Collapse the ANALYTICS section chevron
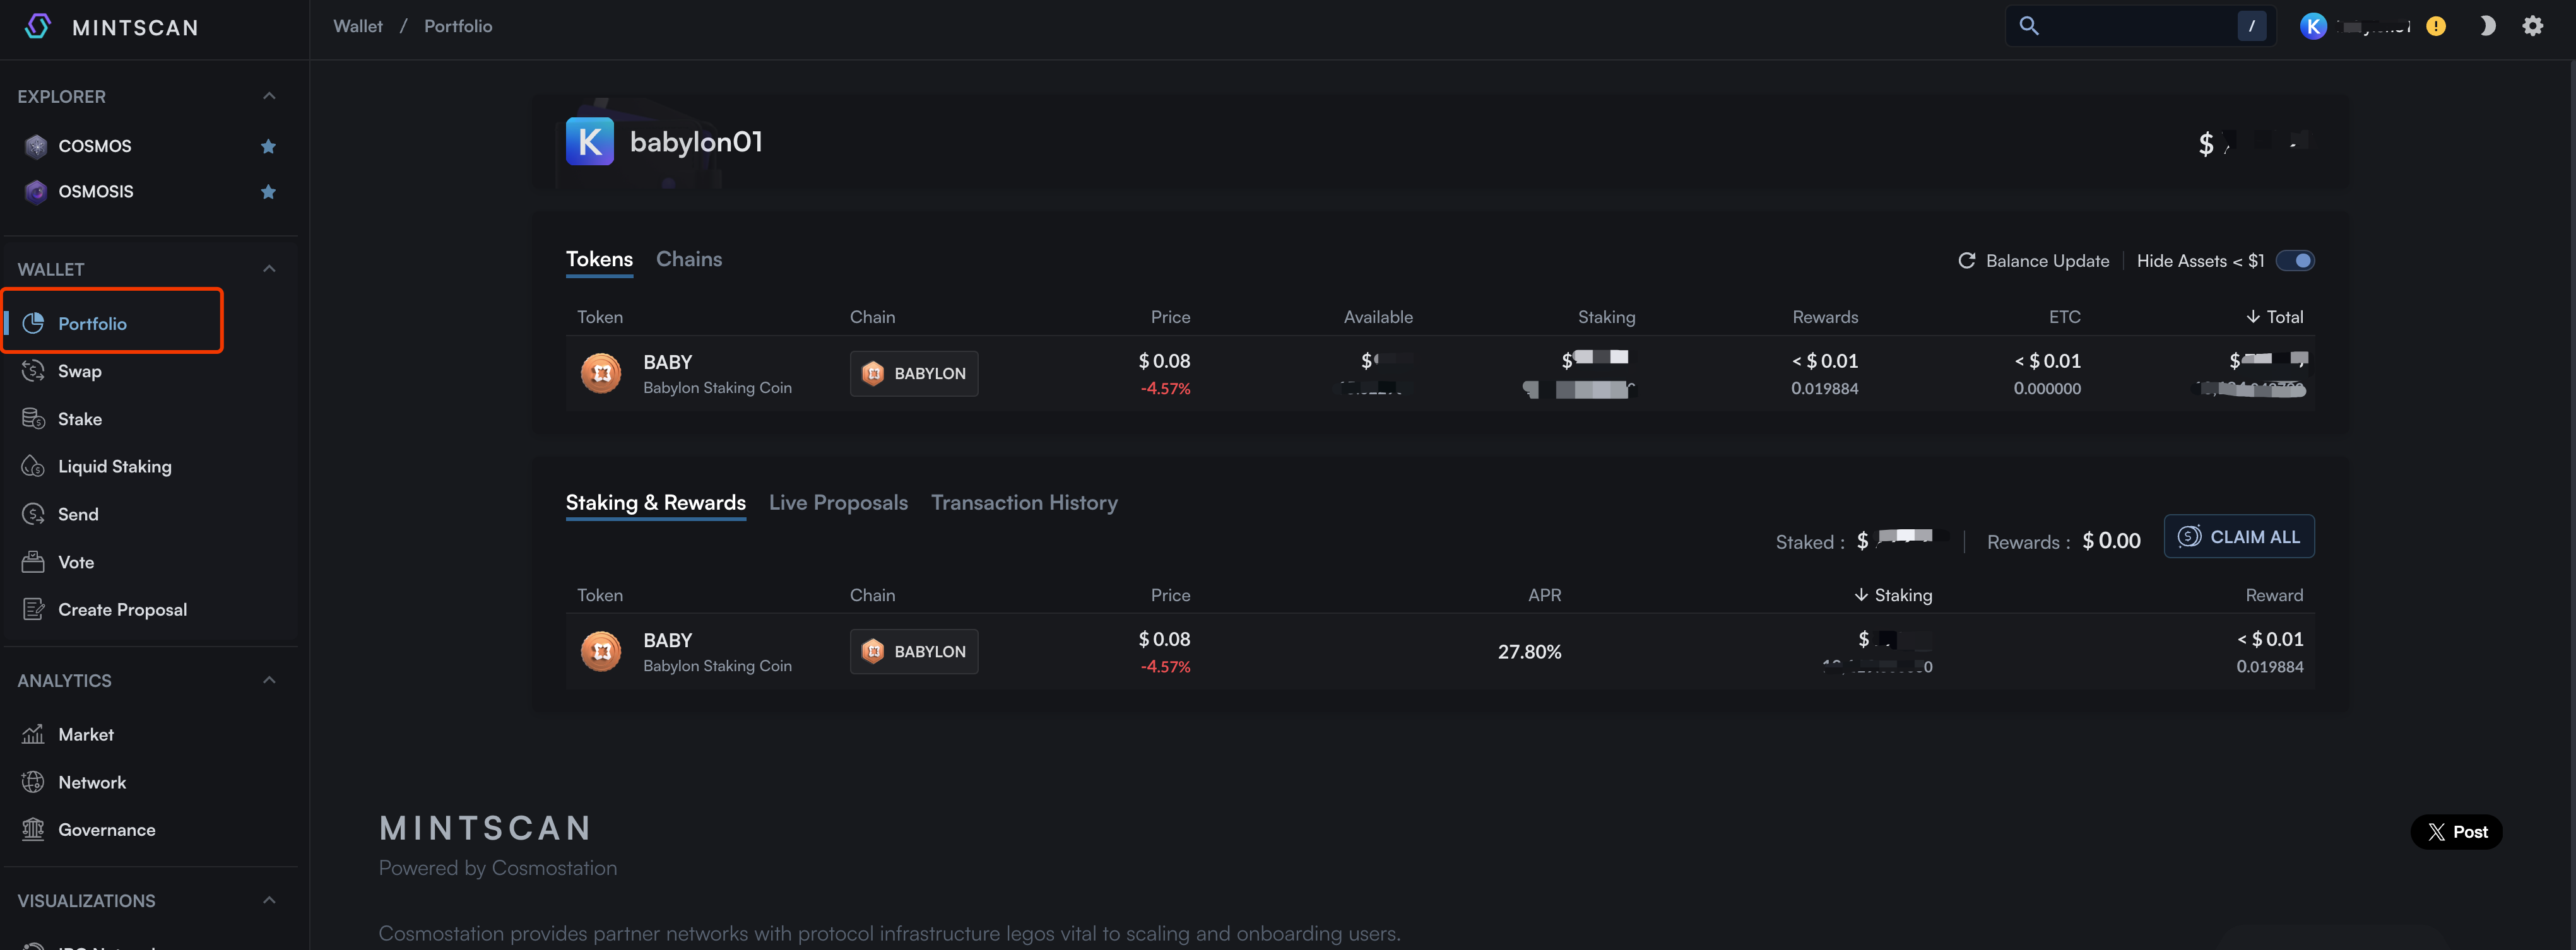The height and width of the screenshot is (950, 2576). click(x=269, y=680)
